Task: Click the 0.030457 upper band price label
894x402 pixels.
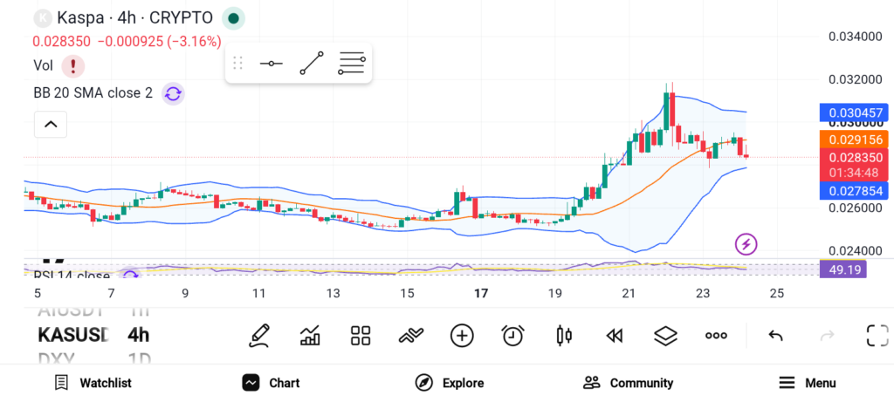Action: [x=854, y=112]
